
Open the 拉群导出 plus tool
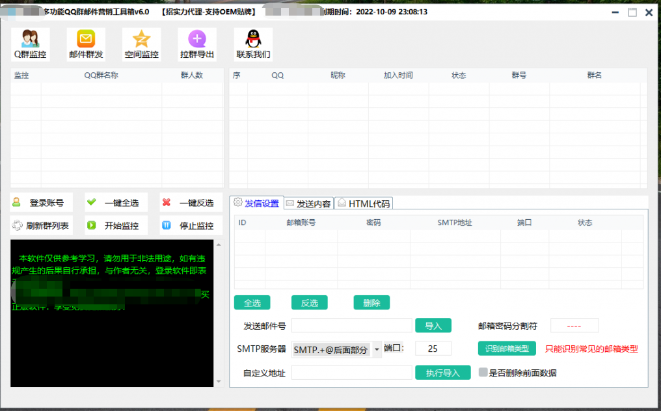pos(197,44)
